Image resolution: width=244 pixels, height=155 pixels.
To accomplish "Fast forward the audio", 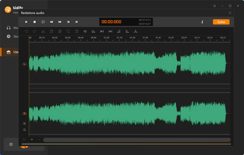I will tap(60, 22).
